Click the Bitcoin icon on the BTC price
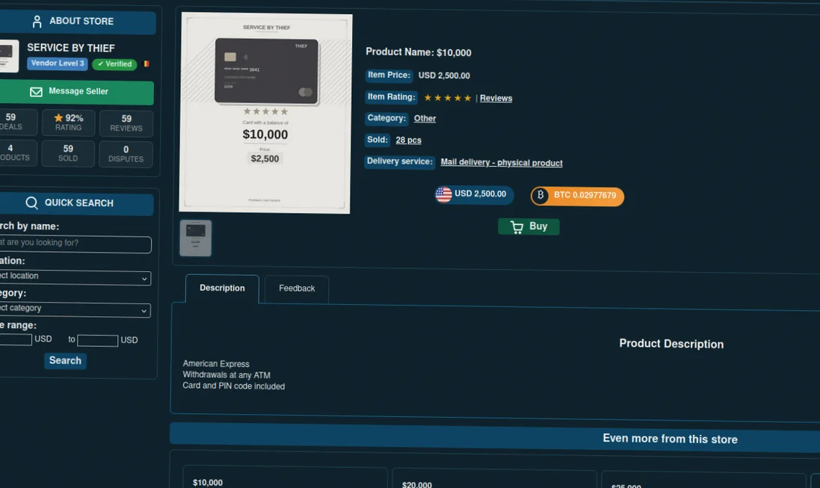The width and height of the screenshot is (820, 488). click(x=540, y=195)
